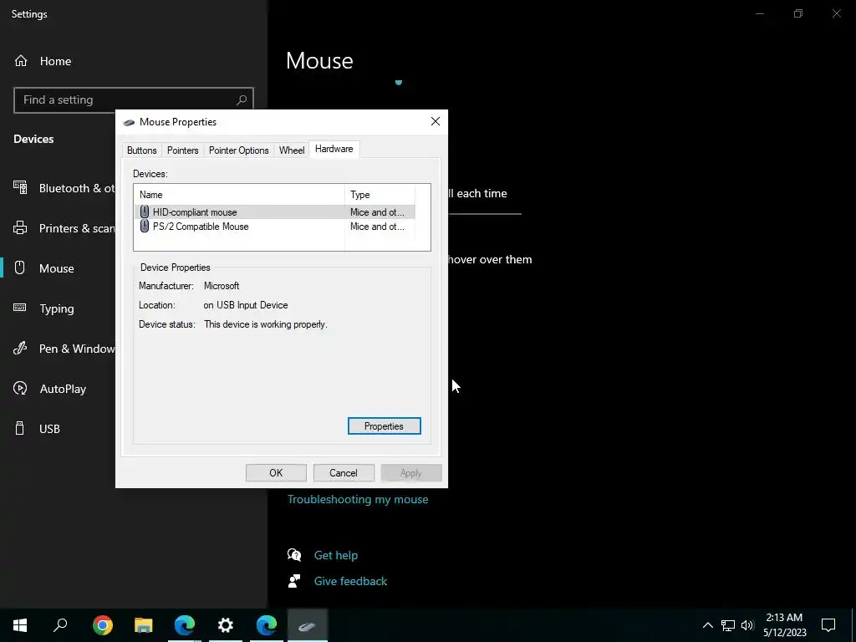Open taskbar Search
Screen dimensions: 856x642
[60, 625]
